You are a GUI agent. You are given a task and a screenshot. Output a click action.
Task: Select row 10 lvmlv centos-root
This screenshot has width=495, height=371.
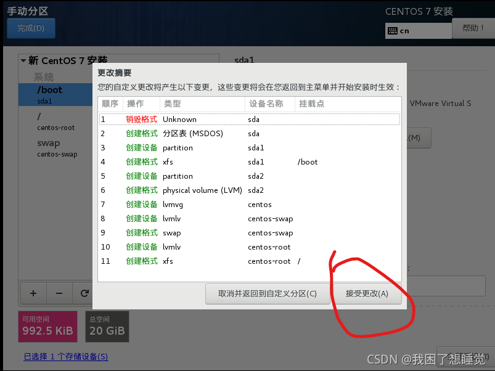[250, 247]
